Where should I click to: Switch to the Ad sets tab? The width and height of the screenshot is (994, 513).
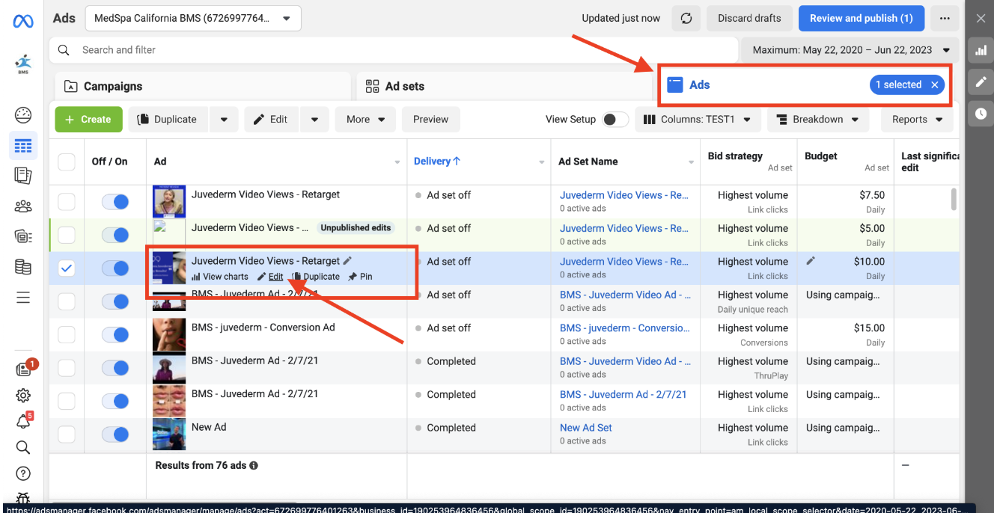(x=503, y=87)
